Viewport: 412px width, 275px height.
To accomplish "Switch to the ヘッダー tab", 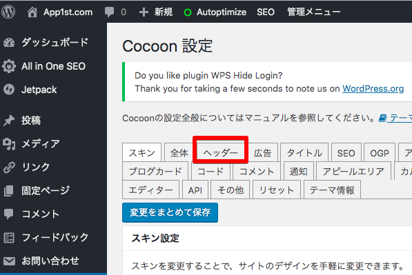I will point(220,153).
